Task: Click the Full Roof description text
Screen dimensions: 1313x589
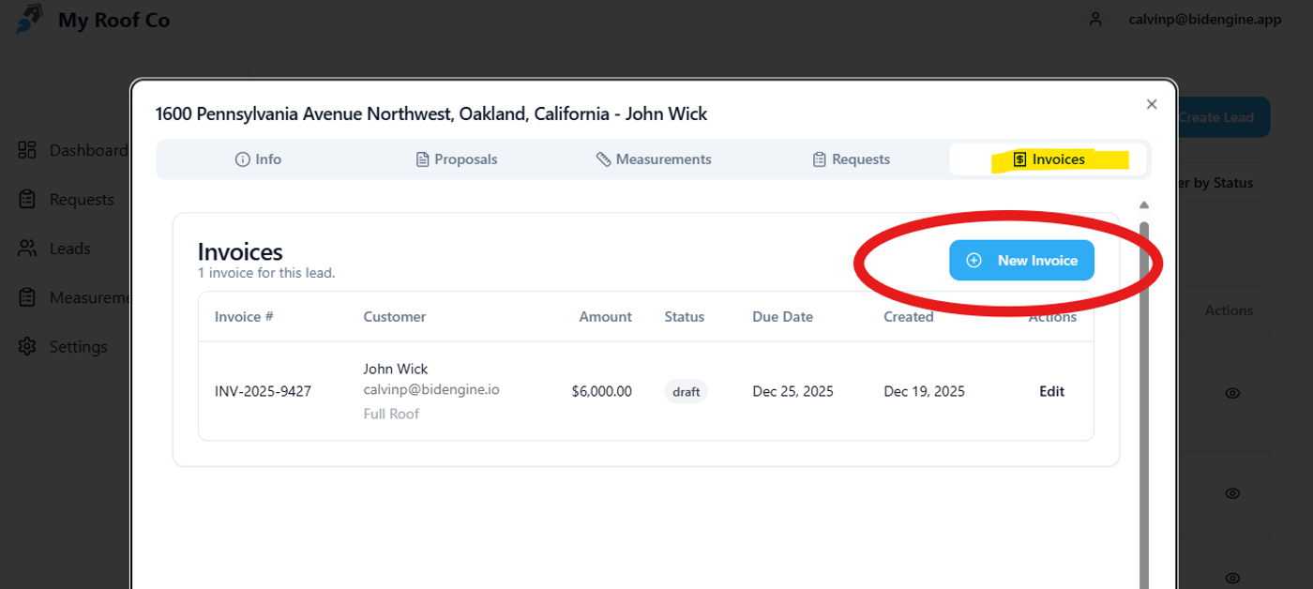Action: coord(391,414)
